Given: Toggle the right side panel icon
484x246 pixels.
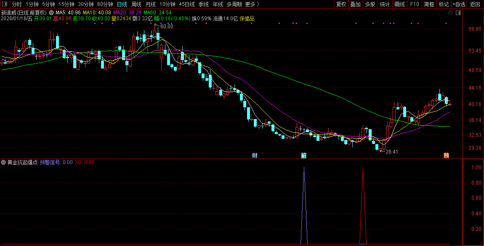Looking at the screenshot, I should [x=457, y=13].
